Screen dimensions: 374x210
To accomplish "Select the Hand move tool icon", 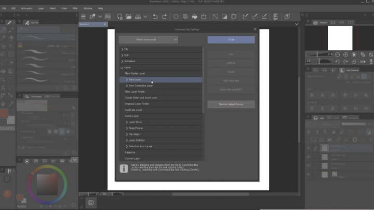I will point(3,104).
